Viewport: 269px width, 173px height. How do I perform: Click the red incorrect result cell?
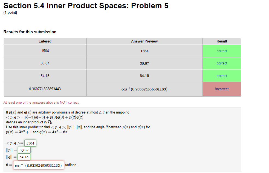[x=222, y=89]
